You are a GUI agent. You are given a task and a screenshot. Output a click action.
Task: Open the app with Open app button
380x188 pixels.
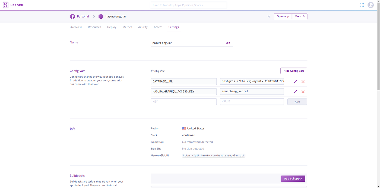283,16
